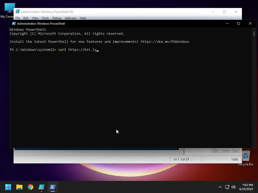Maximize the Windows PowerShell console window
Image resolution: width=258 pixels, height=193 pixels.
click(239, 23)
